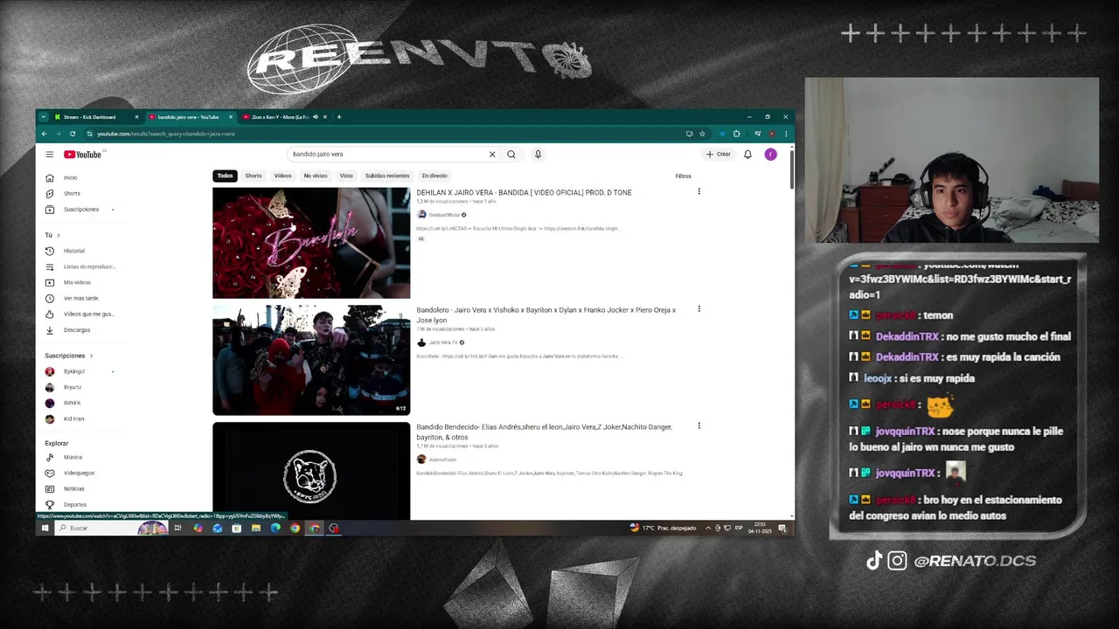Open Ver más tarde in sidebar
The width and height of the screenshot is (1119, 629).
(80, 298)
